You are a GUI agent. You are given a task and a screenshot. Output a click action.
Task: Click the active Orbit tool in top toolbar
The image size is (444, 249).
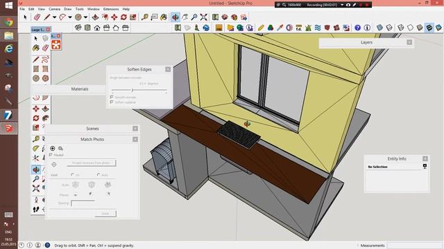tap(176, 17)
